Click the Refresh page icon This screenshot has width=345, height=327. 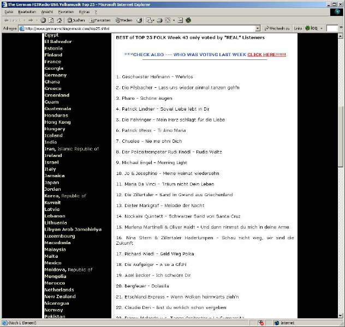[51, 20]
